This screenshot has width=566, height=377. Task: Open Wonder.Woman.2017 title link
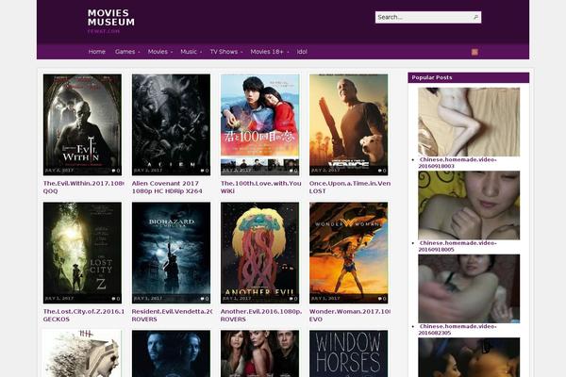coord(349,316)
